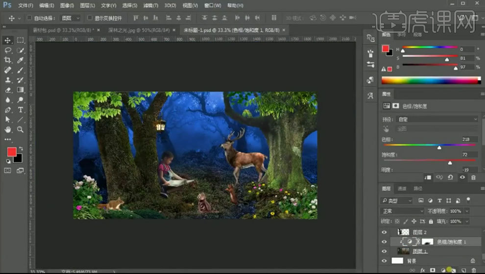Open the Layers panel flyout menu
Viewport: 485px width, 274px height.
tap(483, 188)
